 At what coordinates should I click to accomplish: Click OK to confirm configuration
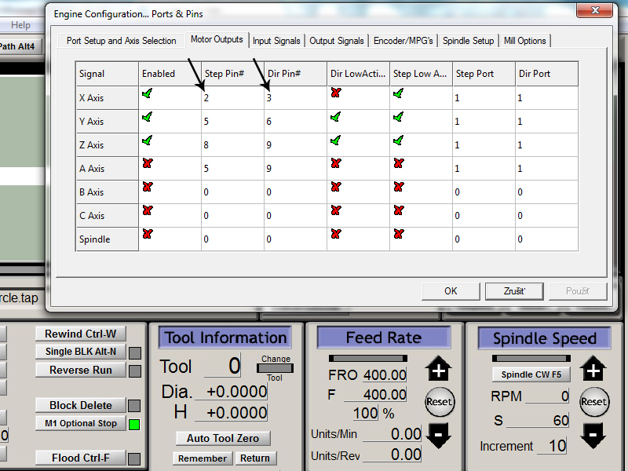[x=451, y=290]
